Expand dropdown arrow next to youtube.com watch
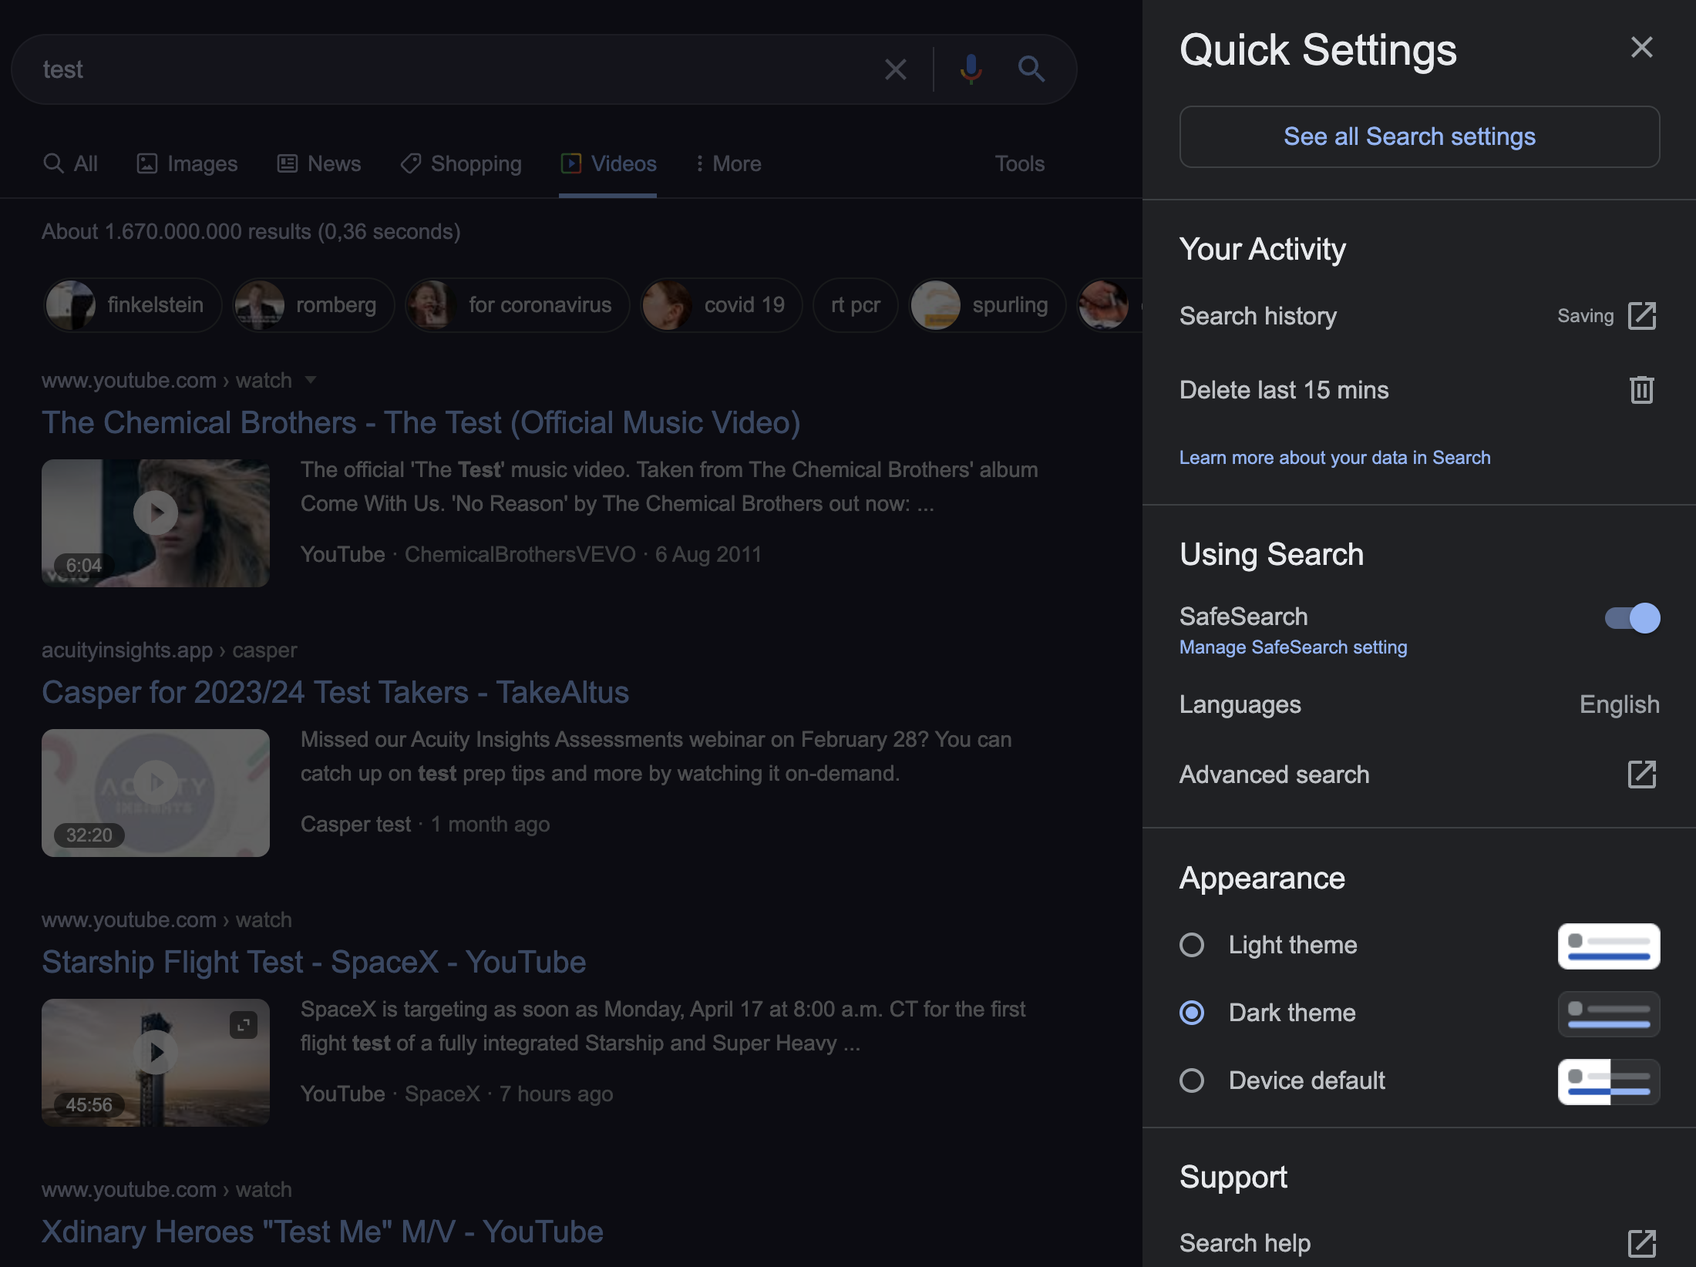 [311, 380]
